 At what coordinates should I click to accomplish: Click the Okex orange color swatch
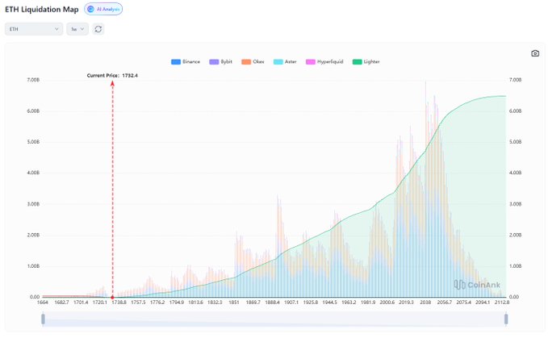click(x=246, y=62)
